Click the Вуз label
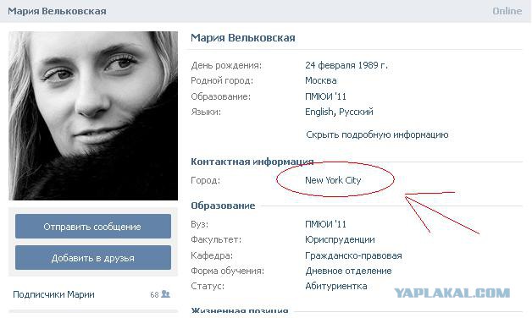The width and height of the screenshot is (532, 318). (x=200, y=224)
